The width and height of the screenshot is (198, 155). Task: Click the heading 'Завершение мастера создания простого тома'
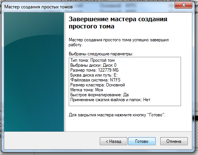coord(118,23)
